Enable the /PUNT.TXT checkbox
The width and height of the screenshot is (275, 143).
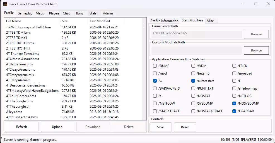(x=193, y=88)
